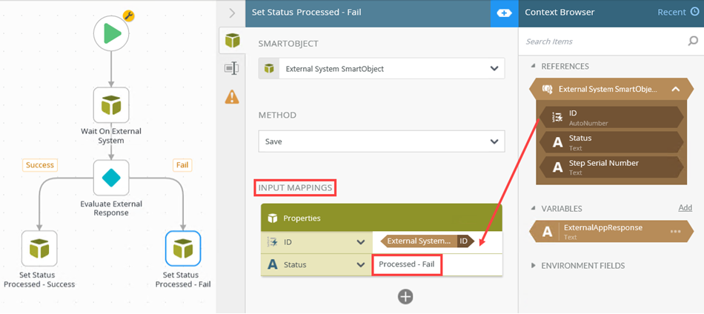This screenshot has height=314, width=704.
Task: Click the Add variables link
Action: pos(685,208)
